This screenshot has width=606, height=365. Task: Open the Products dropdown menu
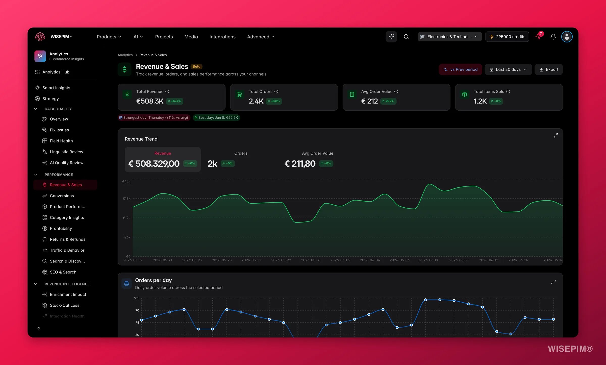[x=109, y=37]
